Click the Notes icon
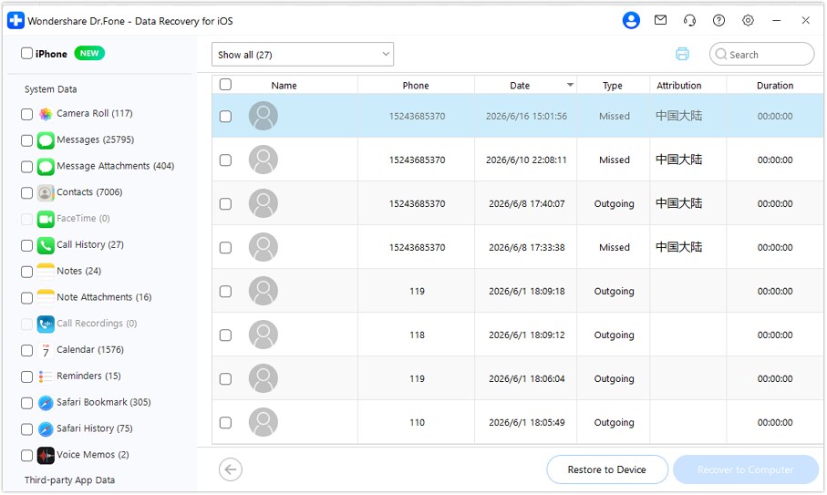The height and width of the screenshot is (495, 827). (46, 272)
